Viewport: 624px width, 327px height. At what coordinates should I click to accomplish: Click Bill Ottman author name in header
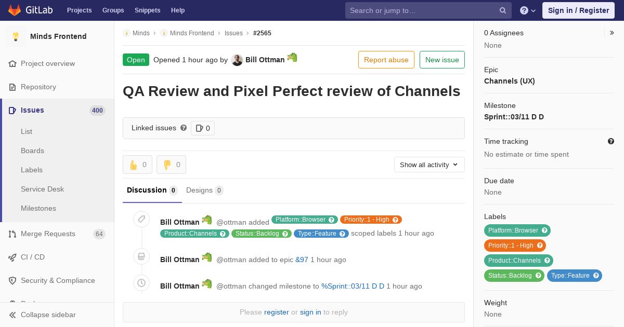tap(265, 60)
